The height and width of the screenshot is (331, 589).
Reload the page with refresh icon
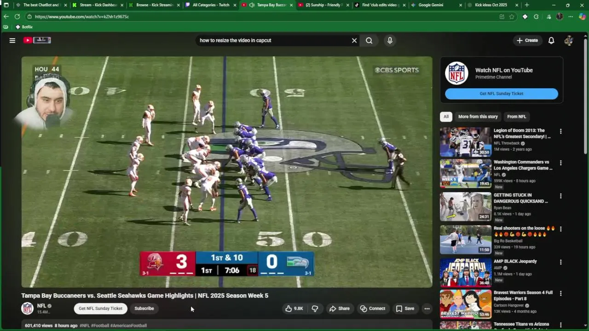click(x=17, y=17)
